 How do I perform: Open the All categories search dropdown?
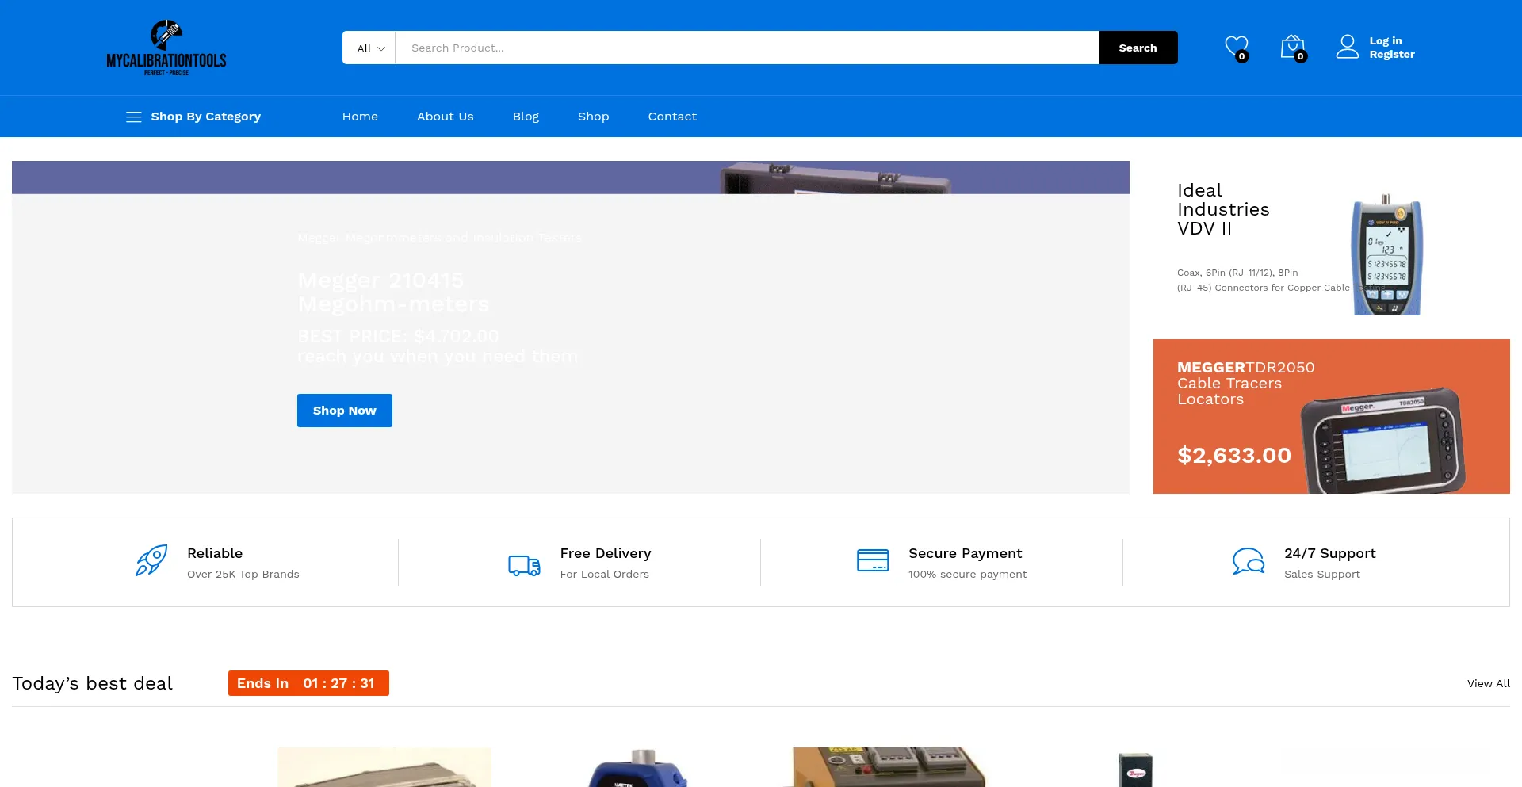[369, 48]
